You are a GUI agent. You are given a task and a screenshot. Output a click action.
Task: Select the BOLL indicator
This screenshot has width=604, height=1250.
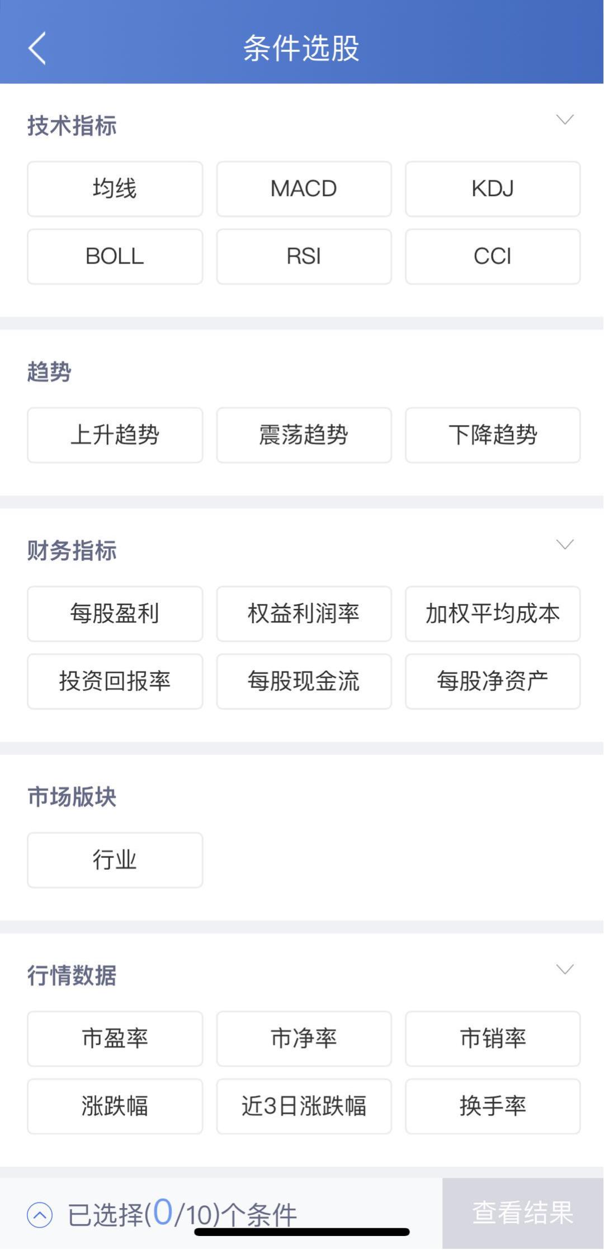coord(115,257)
